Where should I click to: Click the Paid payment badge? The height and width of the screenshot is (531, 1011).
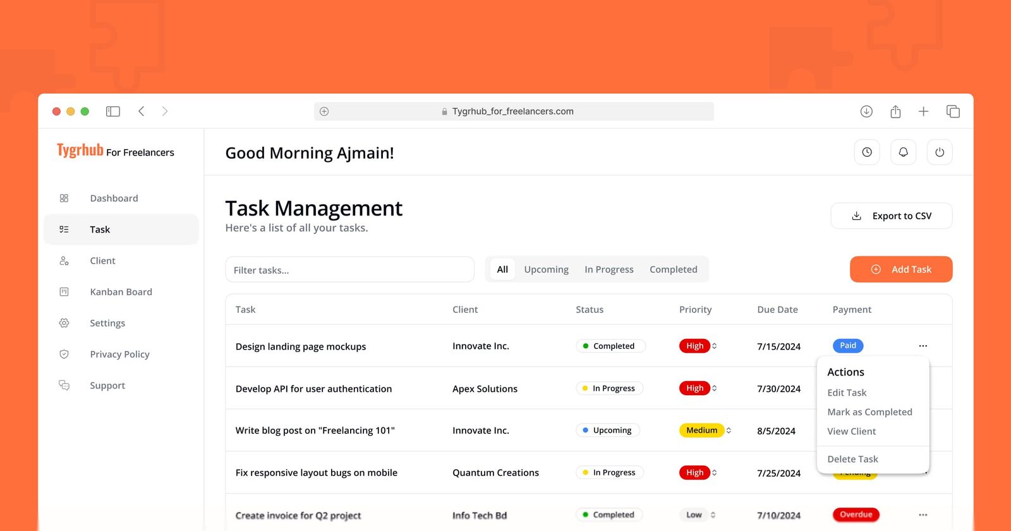click(x=848, y=346)
